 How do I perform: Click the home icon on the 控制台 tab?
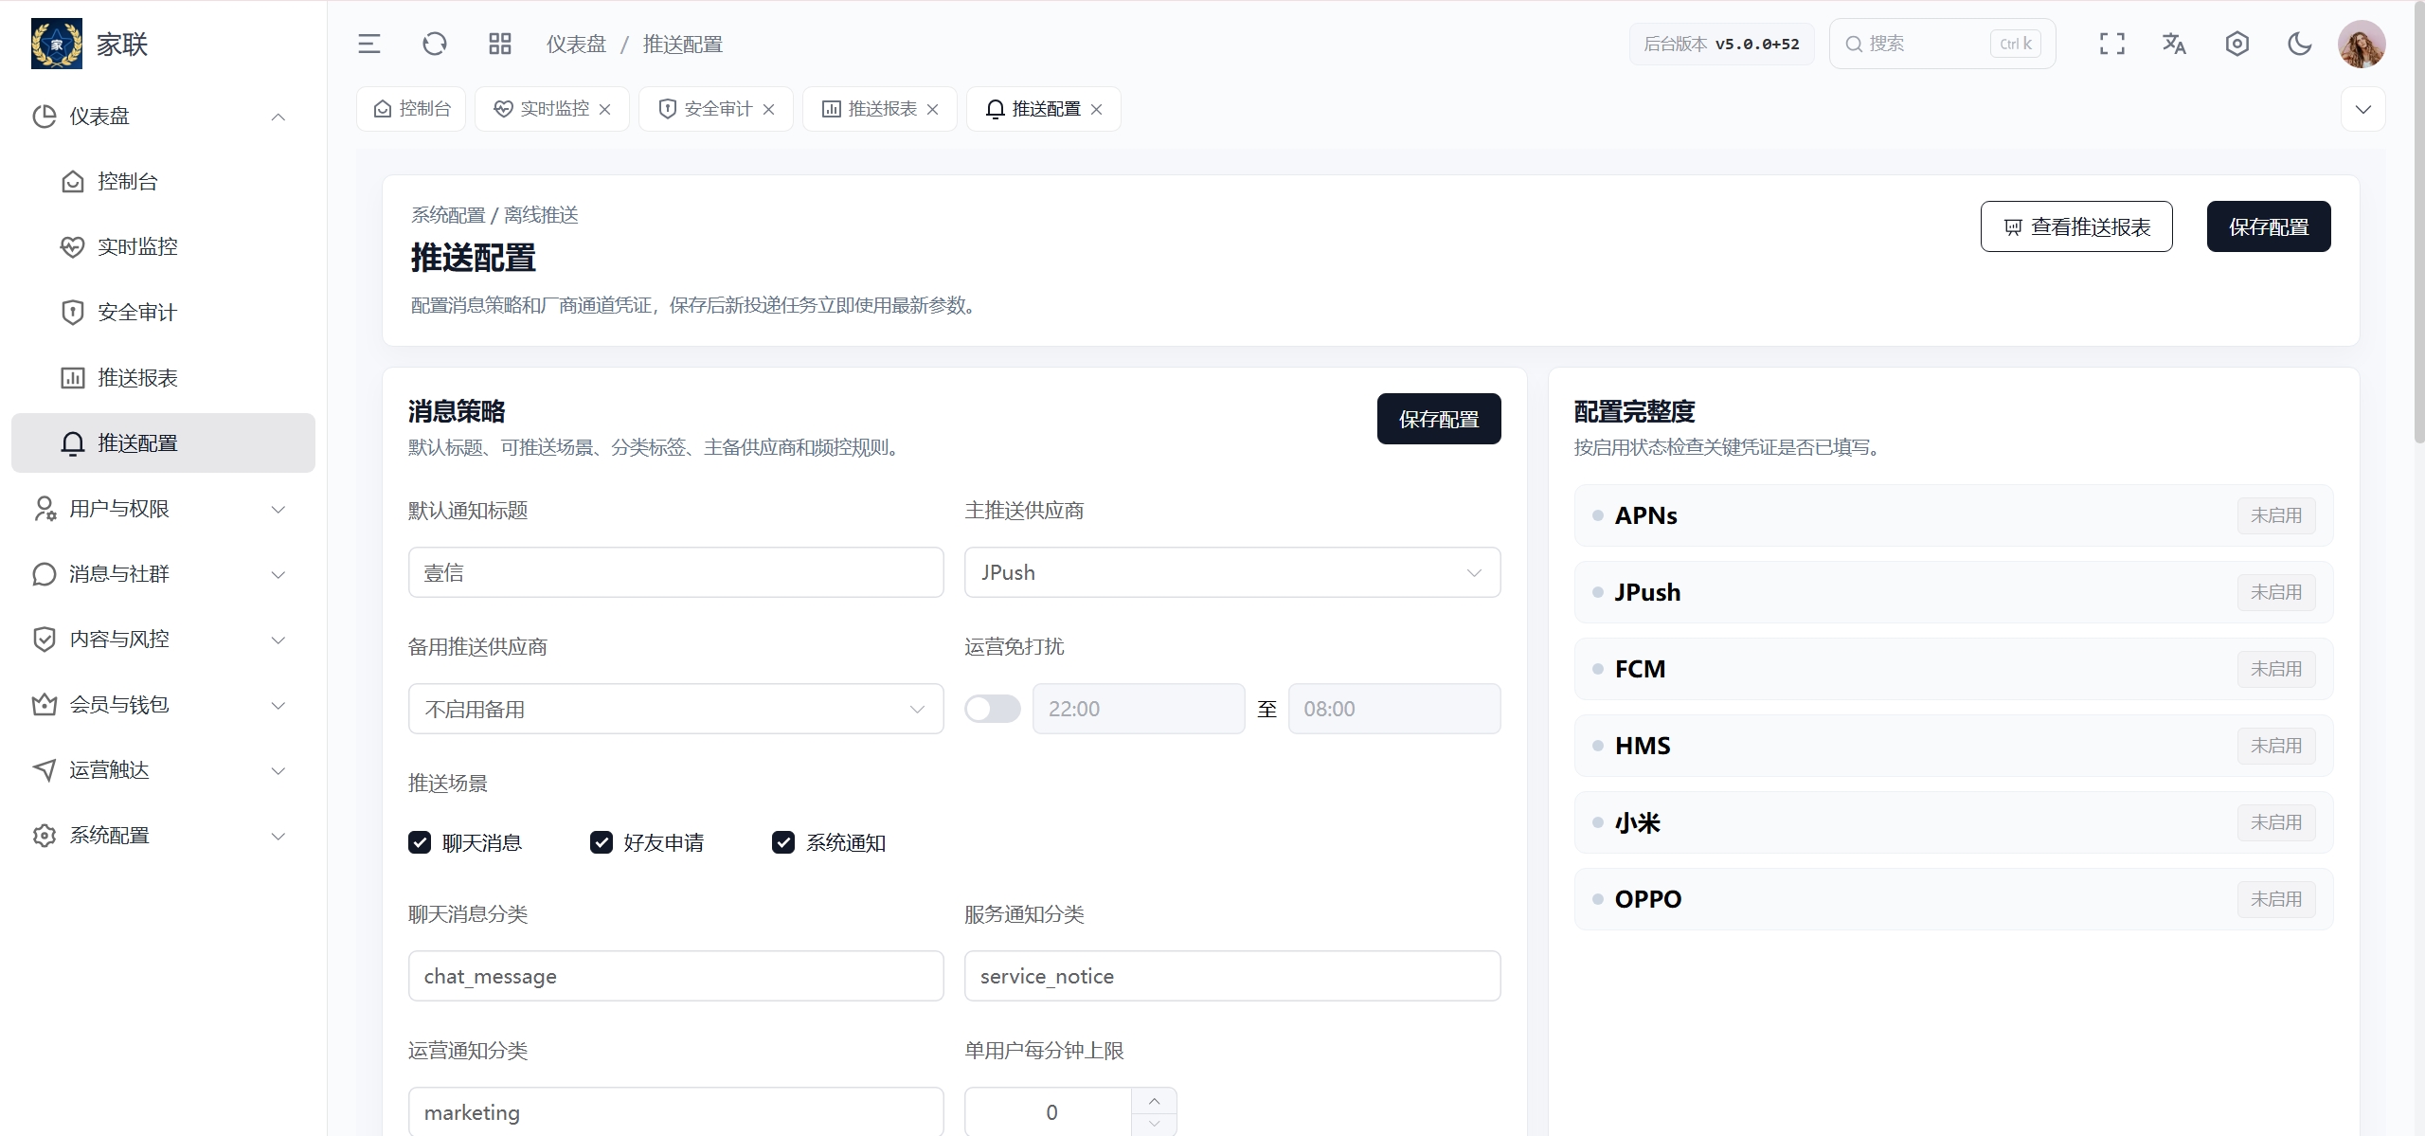click(383, 109)
